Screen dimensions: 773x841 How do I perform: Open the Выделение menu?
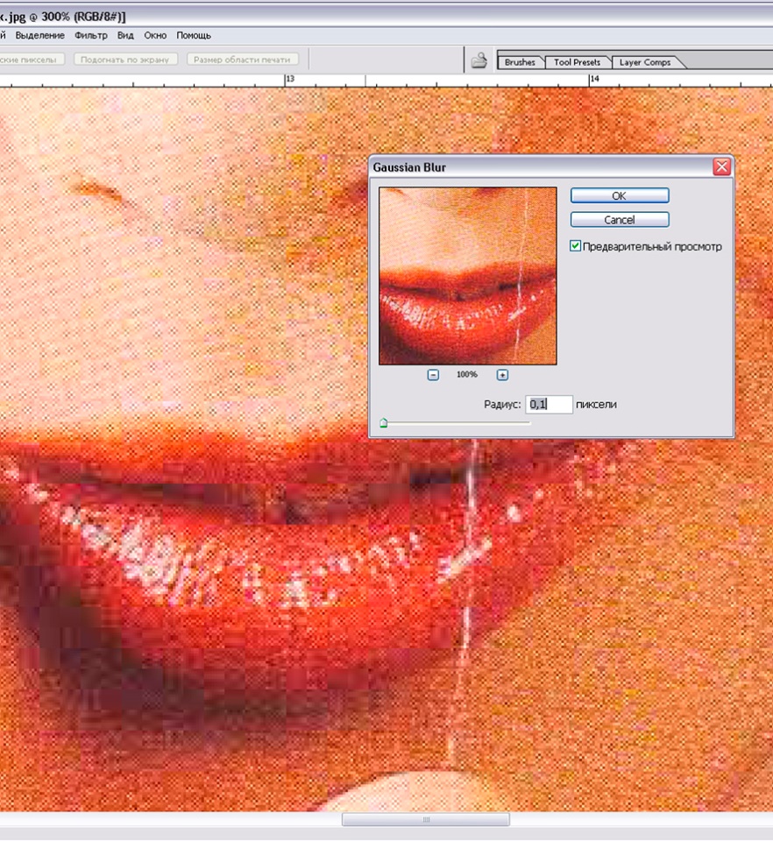pyautogui.click(x=39, y=36)
